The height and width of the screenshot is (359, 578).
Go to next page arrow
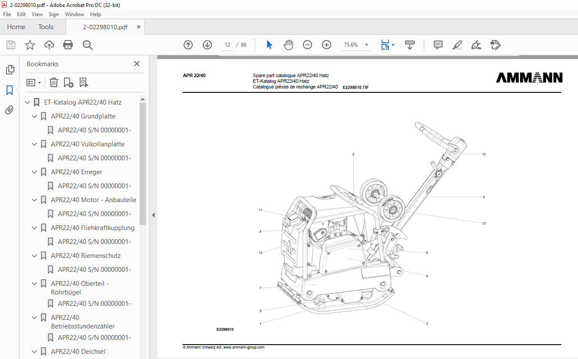click(x=207, y=45)
